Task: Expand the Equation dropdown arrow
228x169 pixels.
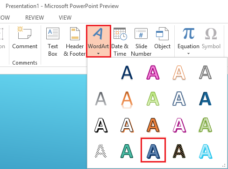Action: (188, 54)
